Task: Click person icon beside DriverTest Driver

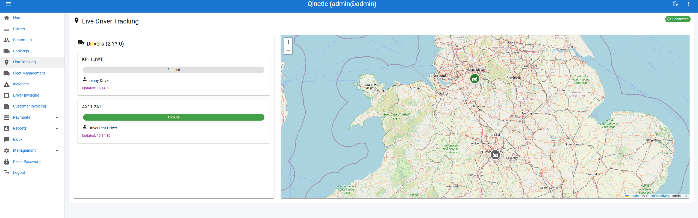Action: click(x=85, y=127)
